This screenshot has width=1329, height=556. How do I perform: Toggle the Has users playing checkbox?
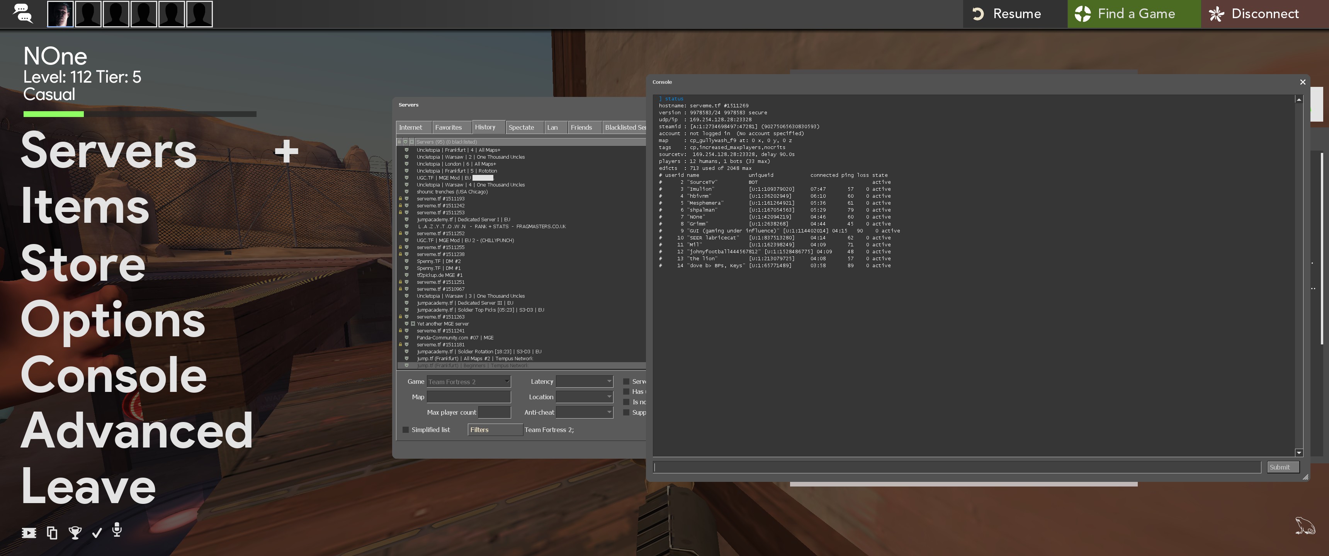coord(626,392)
